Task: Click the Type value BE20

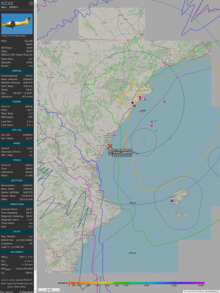Action: pos(30,51)
